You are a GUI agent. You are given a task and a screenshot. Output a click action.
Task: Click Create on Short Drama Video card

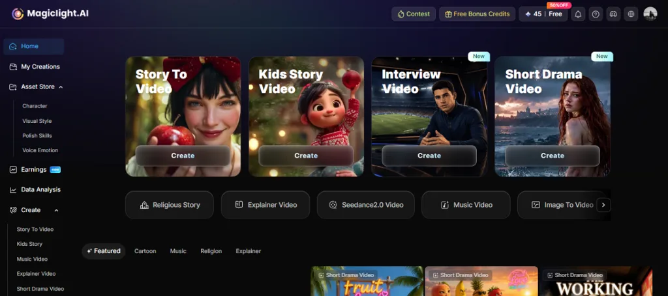[553, 156]
